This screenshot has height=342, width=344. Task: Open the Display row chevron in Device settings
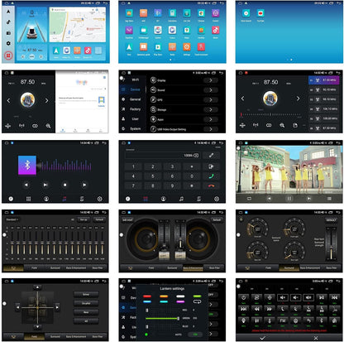coord(211,80)
